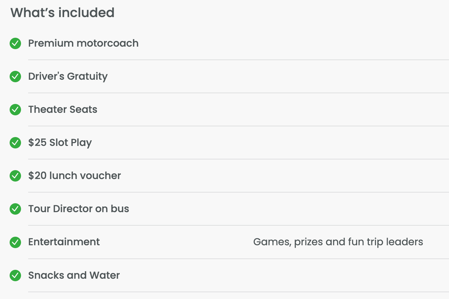Click the "Games, prizes and fun trip leaders" description

click(338, 242)
